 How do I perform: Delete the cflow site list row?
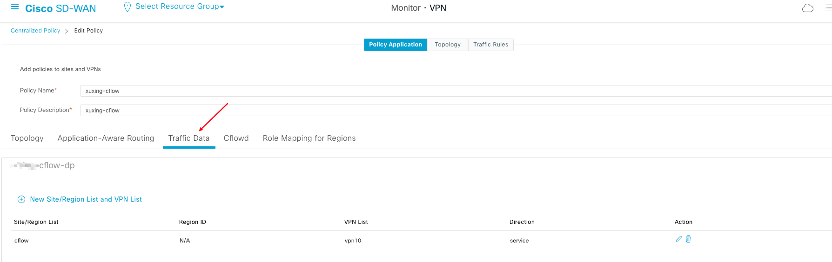[688, 239]
